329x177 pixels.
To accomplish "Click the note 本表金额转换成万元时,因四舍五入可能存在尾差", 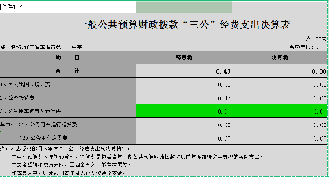I will (x=71, y=165).
